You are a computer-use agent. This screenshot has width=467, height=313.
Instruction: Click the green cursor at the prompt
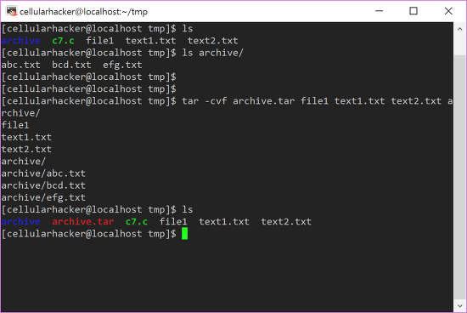point(184,234)
